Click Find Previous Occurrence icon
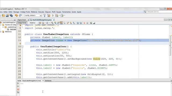The image size is (172, 96). (55, 23)
